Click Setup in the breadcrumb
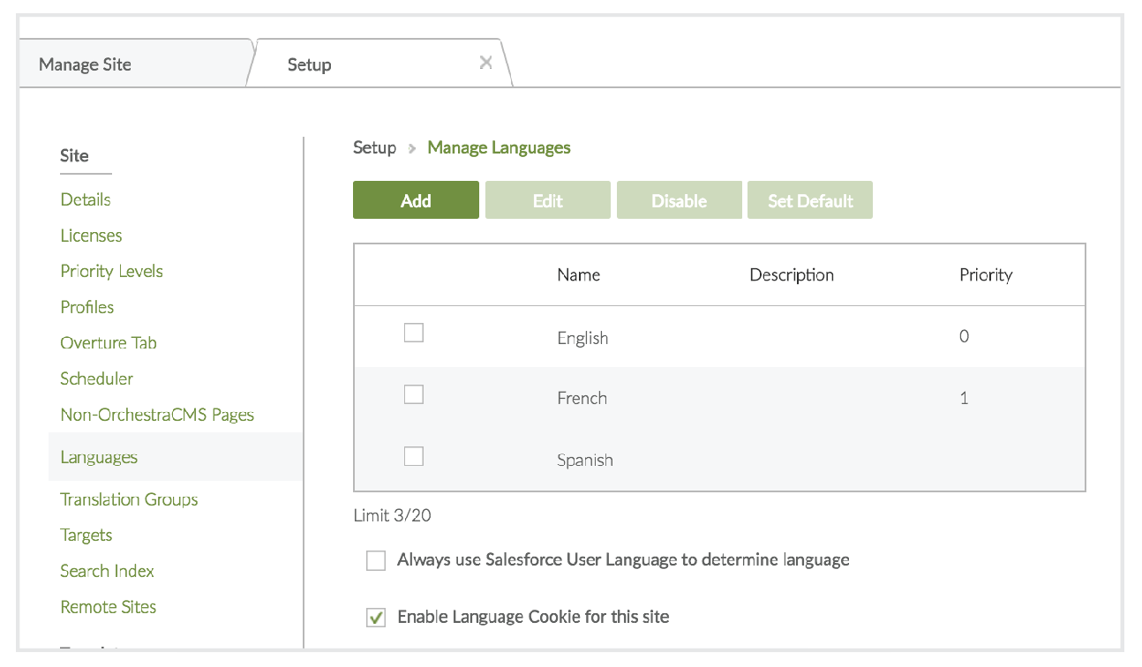The width and height of the screenshot is (1142, 667). click(x=374, y=147)
